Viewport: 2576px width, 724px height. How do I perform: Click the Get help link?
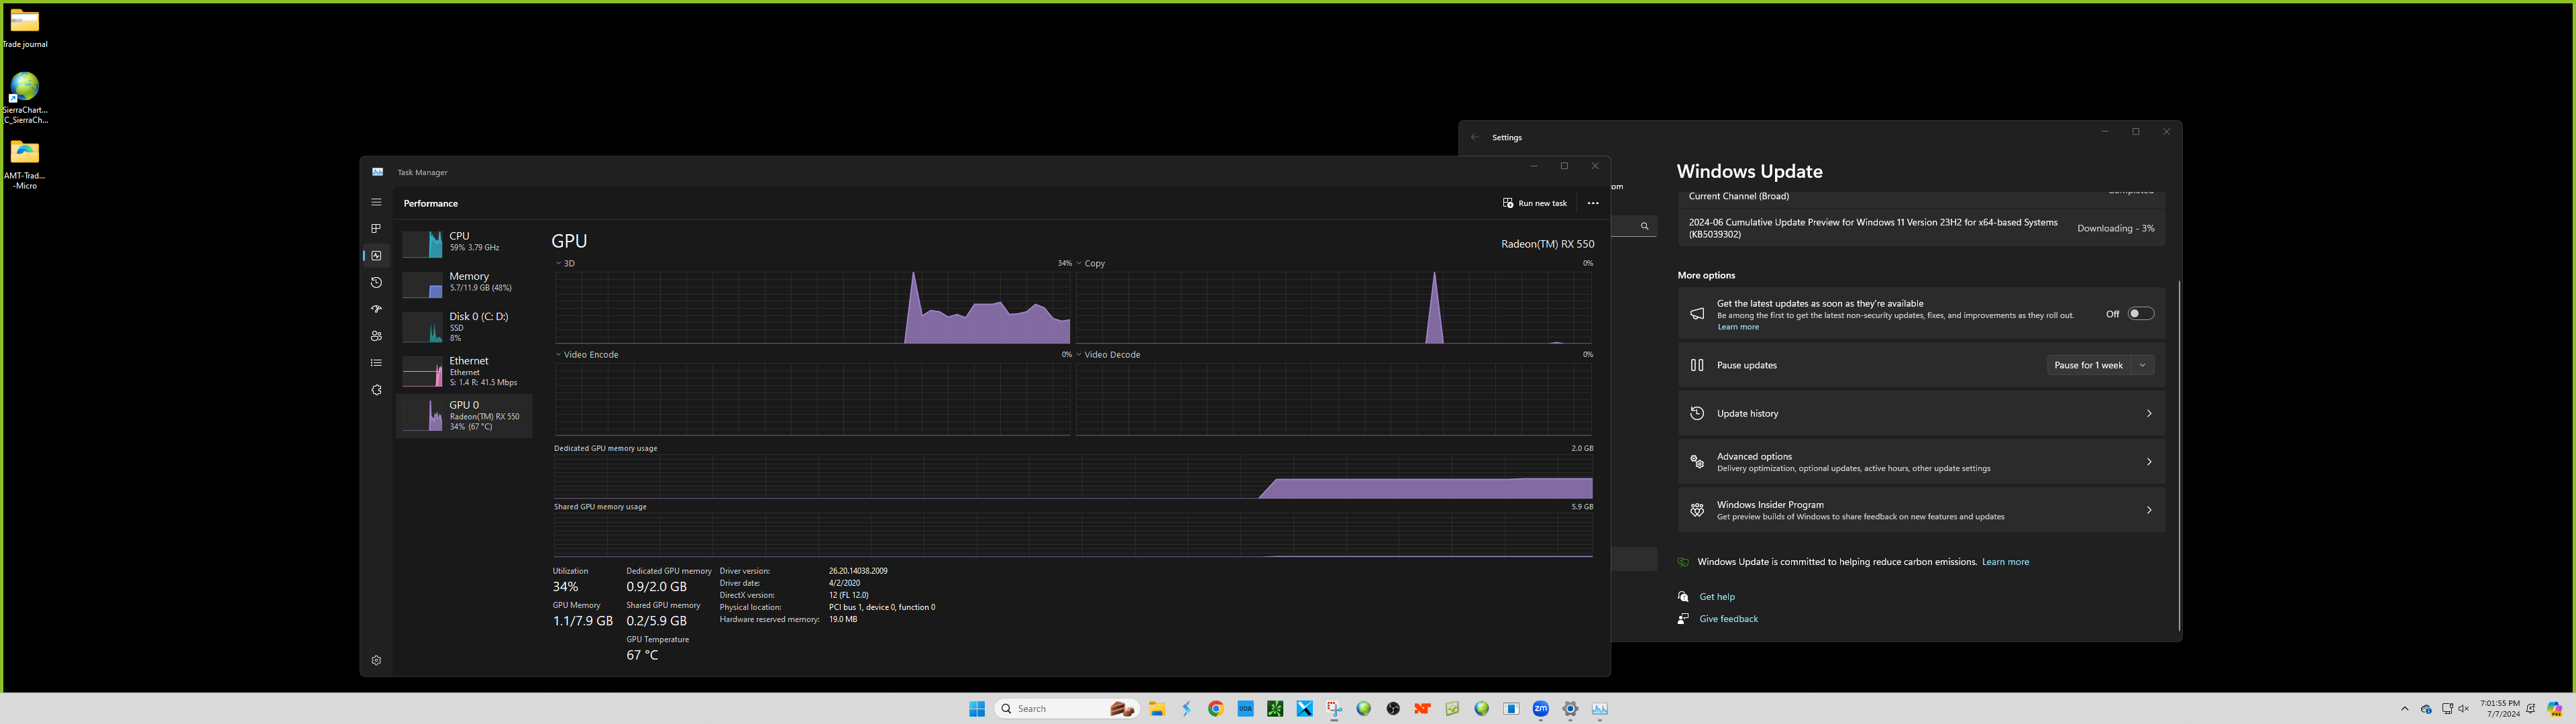click(1717, 597)
